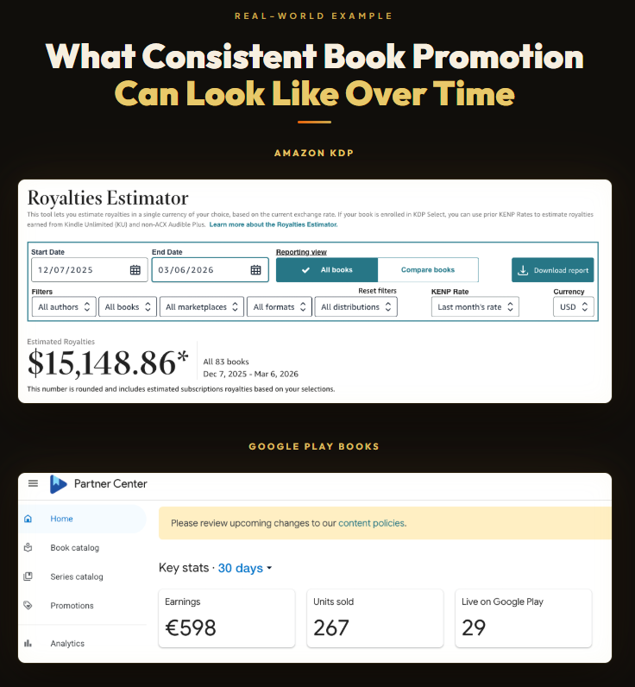Open the Start Date calendar picker icon
Screen dimensions: 635x687
tap(135, 270)
